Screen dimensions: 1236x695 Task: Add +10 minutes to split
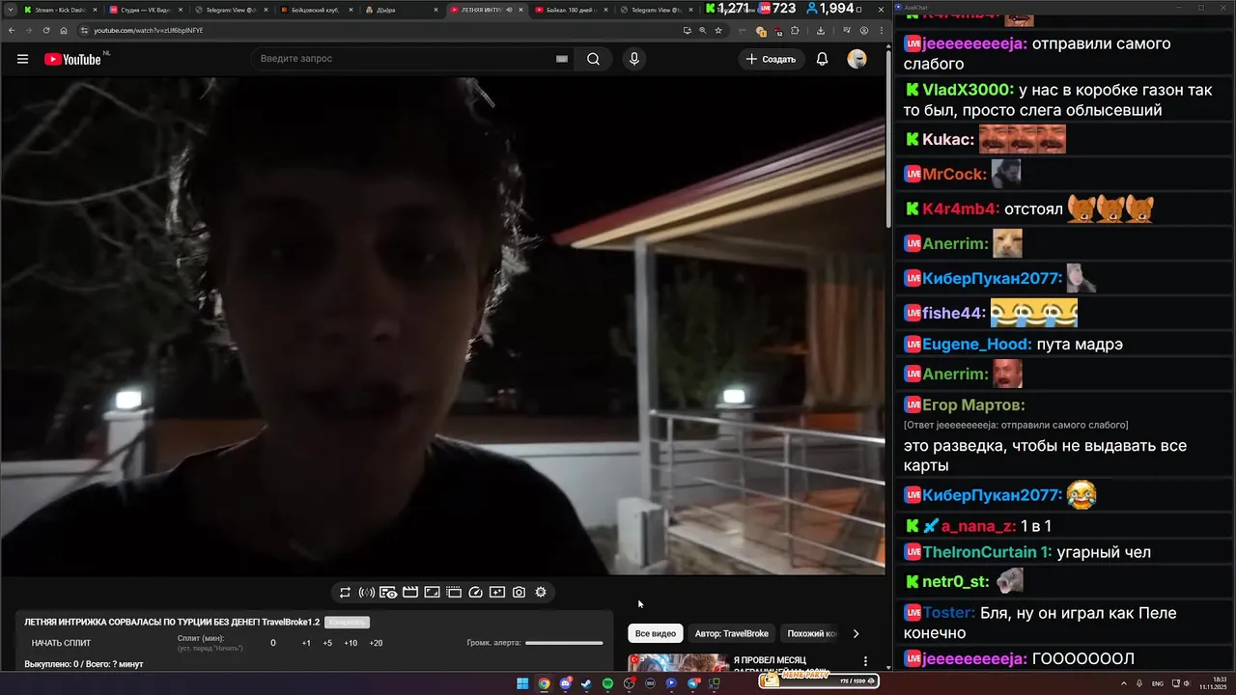351,643
